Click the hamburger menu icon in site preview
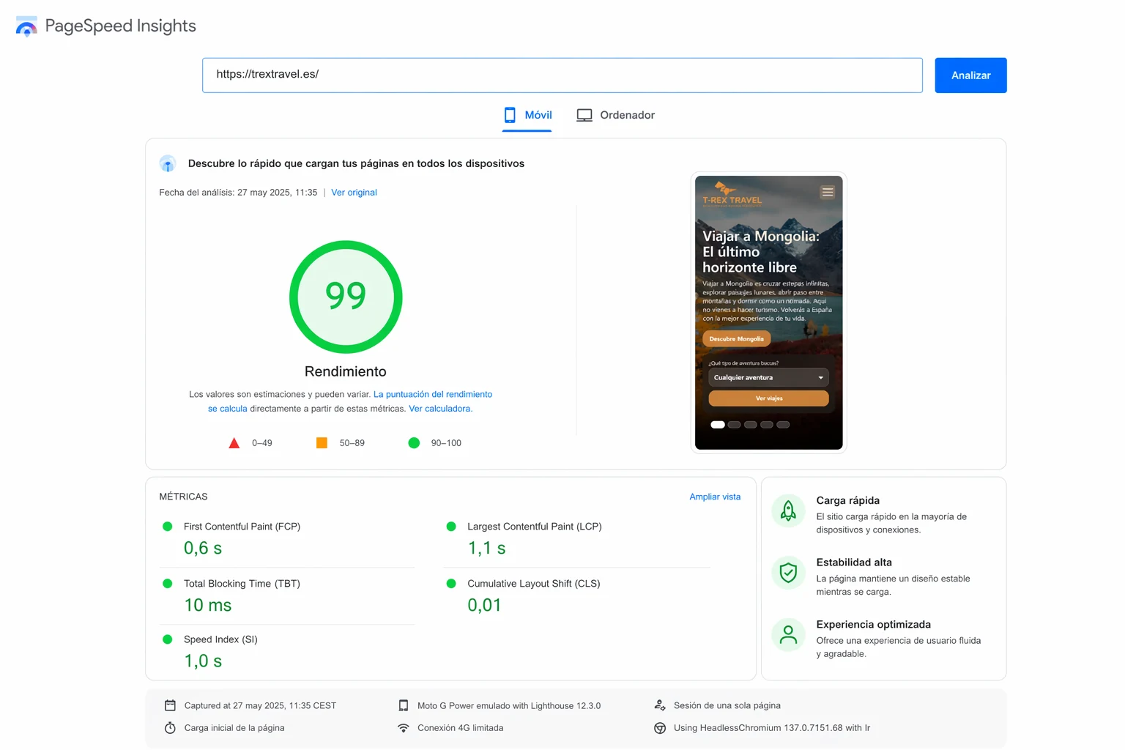 [828, 192]
